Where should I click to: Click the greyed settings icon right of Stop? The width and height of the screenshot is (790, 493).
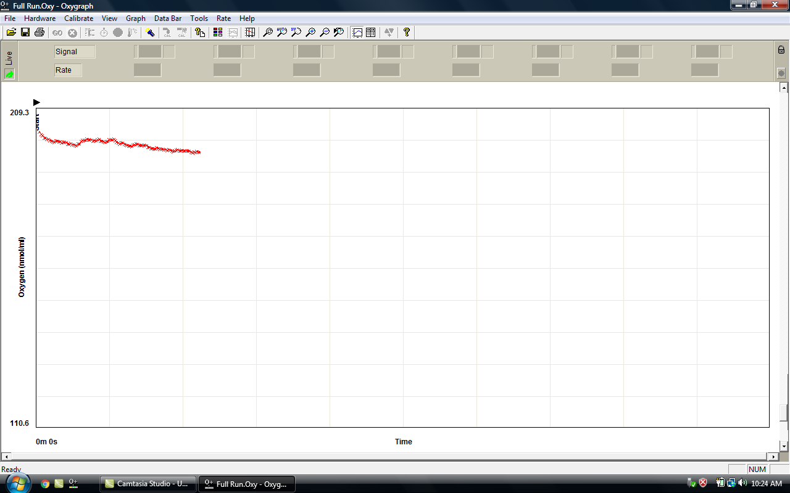(89, 32)
